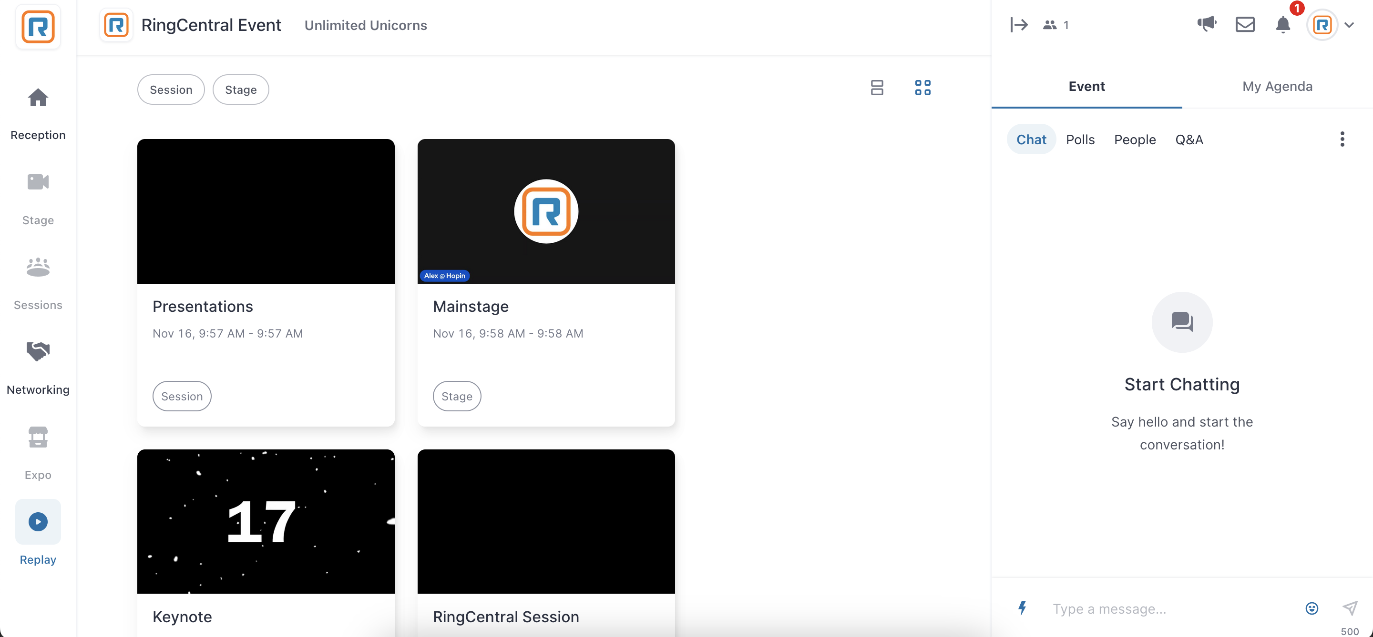Screen dimensions: 1373x637
Task: Open the messages envelope icon
Action: point(1245,24)
